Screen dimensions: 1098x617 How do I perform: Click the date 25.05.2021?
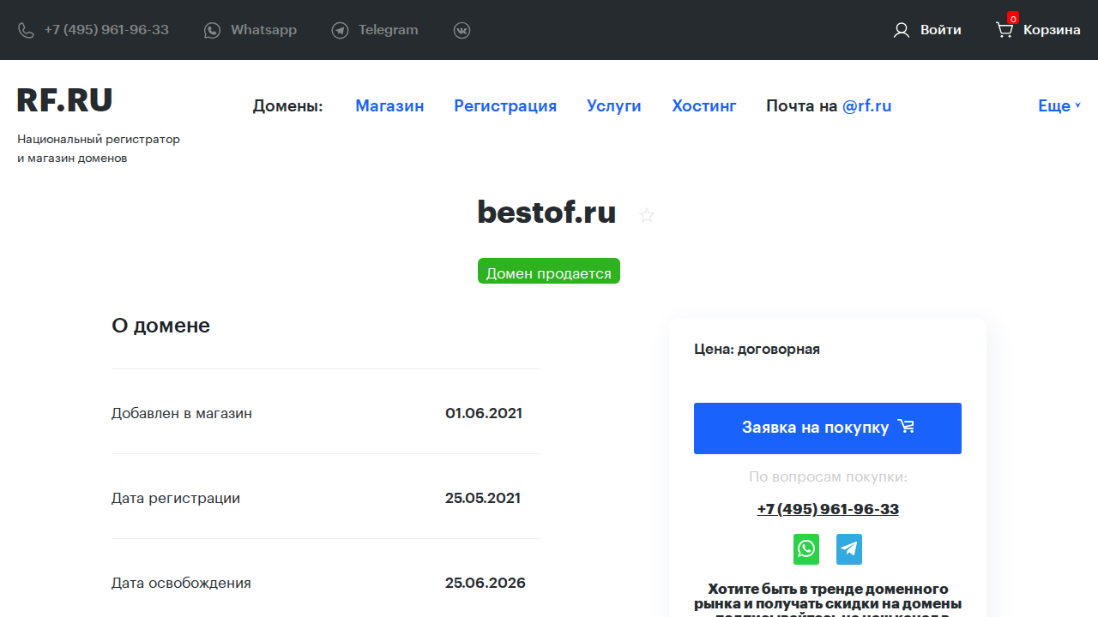483,498
